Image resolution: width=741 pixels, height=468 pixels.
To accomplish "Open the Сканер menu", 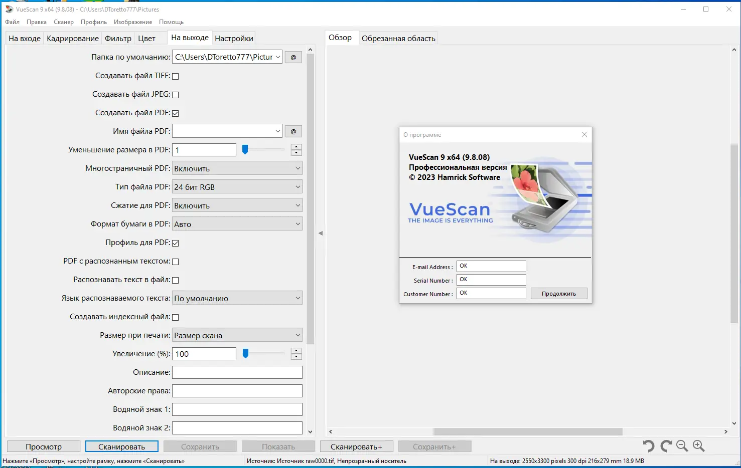I will [x=63, y=22].
